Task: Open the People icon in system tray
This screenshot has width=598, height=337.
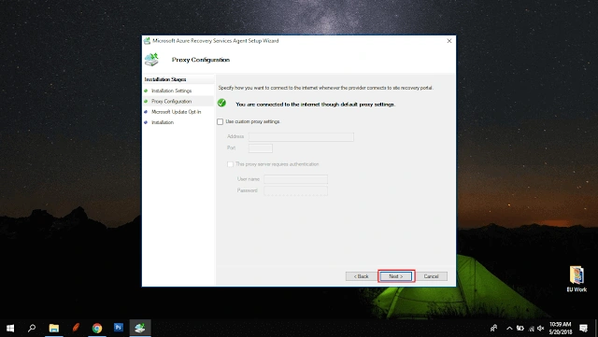Action: tap(494, 329)
